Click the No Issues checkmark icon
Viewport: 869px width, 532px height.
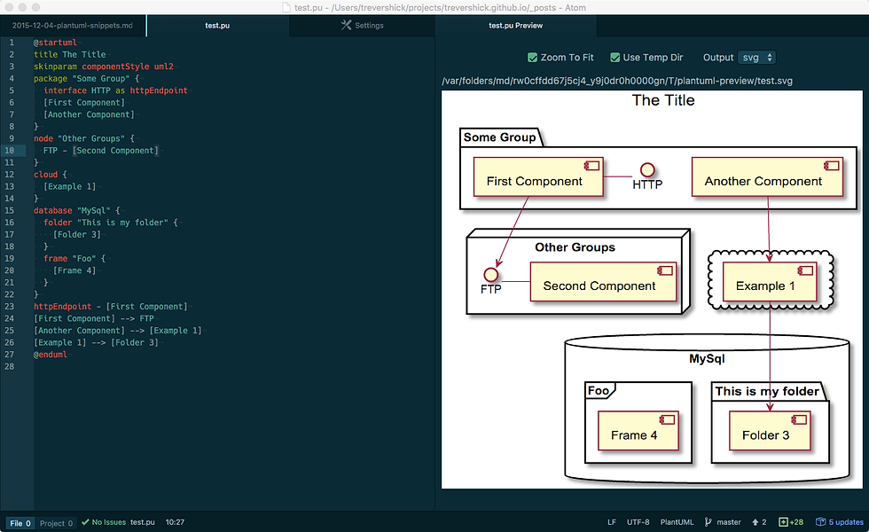coord(85,522)
